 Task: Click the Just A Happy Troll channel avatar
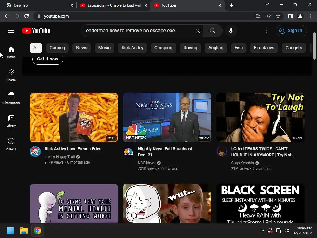[35, 151]
